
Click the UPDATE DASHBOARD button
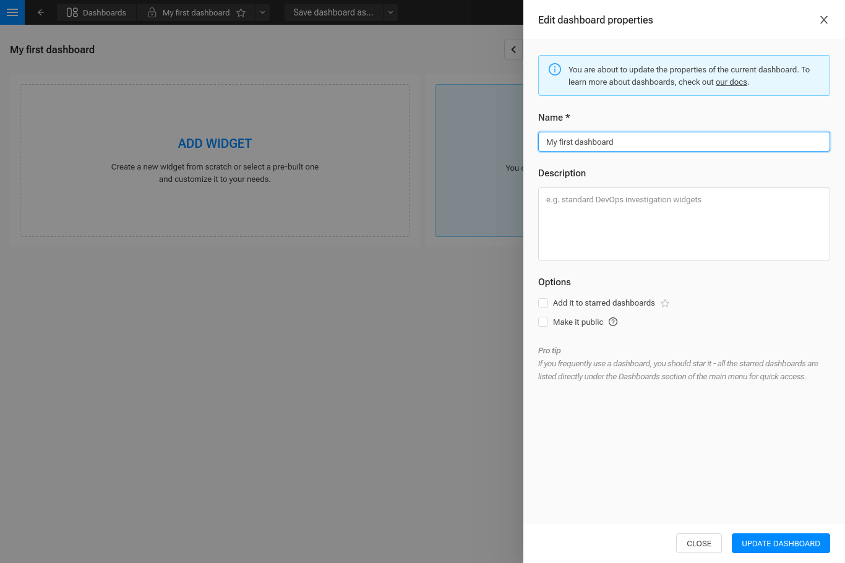pos(781,543)
